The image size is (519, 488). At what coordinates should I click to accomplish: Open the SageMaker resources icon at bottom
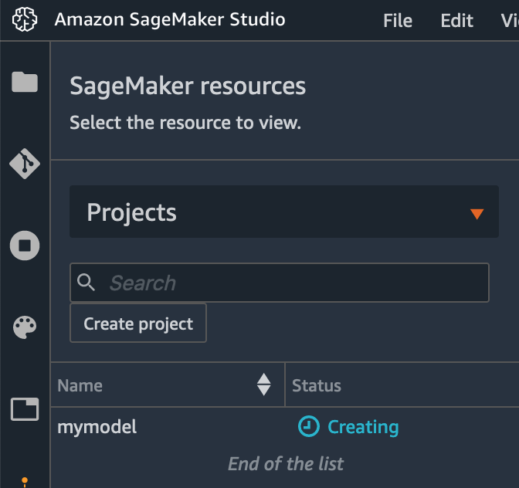click(x=25, y=482)
